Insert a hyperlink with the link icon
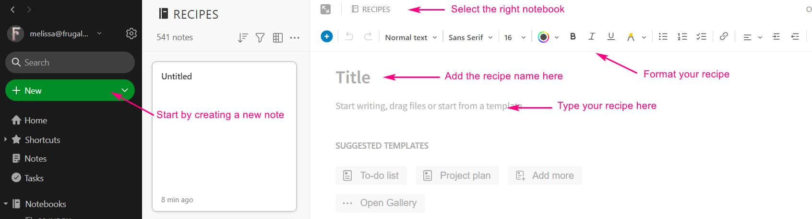 pos(724,36)
